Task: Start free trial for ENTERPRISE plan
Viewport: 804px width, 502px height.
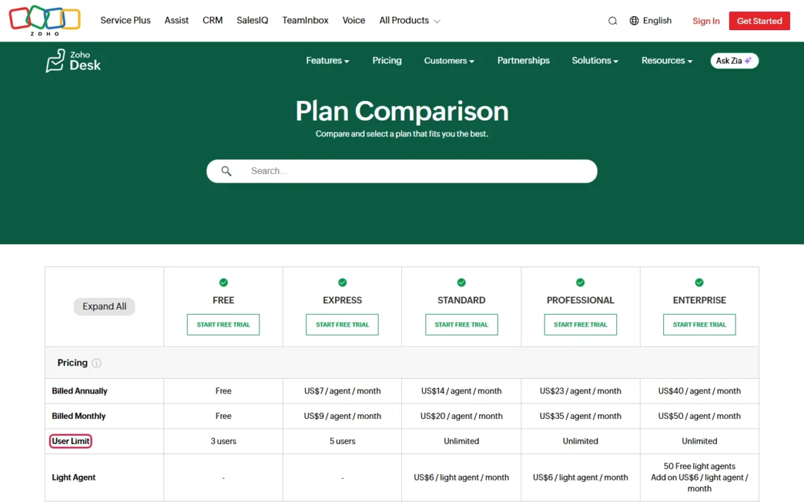Action: coord(699,325)
